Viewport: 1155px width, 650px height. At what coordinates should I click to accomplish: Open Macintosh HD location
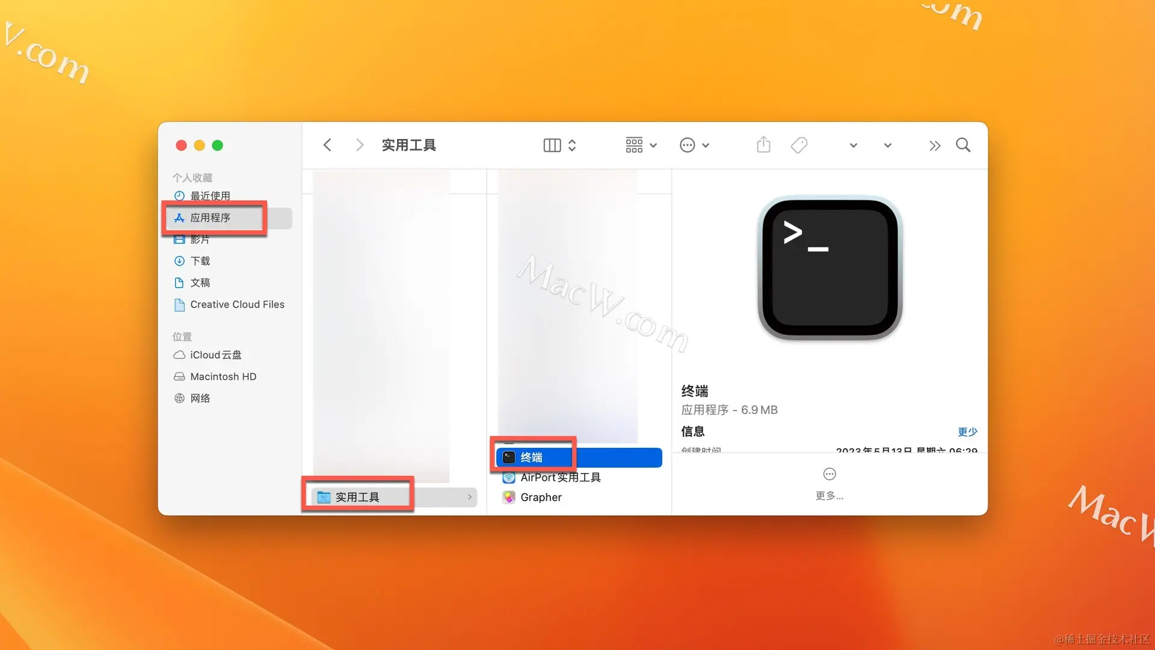click(223, 377)
